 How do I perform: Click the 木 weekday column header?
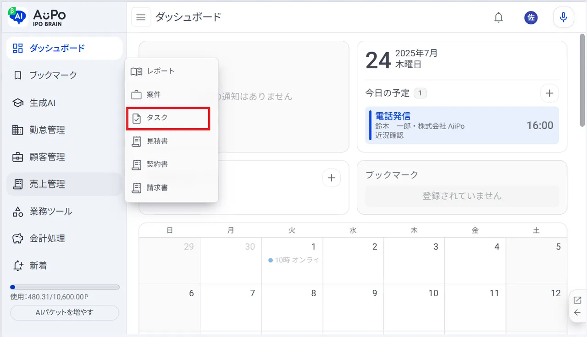[414, 230]
